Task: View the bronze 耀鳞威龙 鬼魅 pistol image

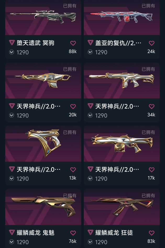Action: click(x=43, y=206)
